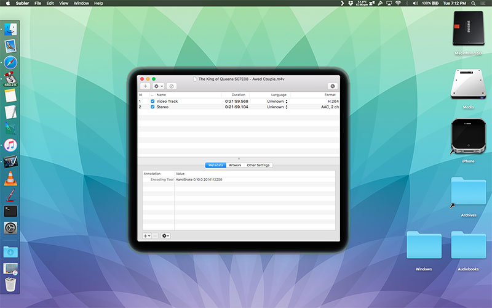Viewport: 492px width, 308px height.
Task: Click the Wi-Fi status icon
Action: pyautogui.click(x=398, y=3)
